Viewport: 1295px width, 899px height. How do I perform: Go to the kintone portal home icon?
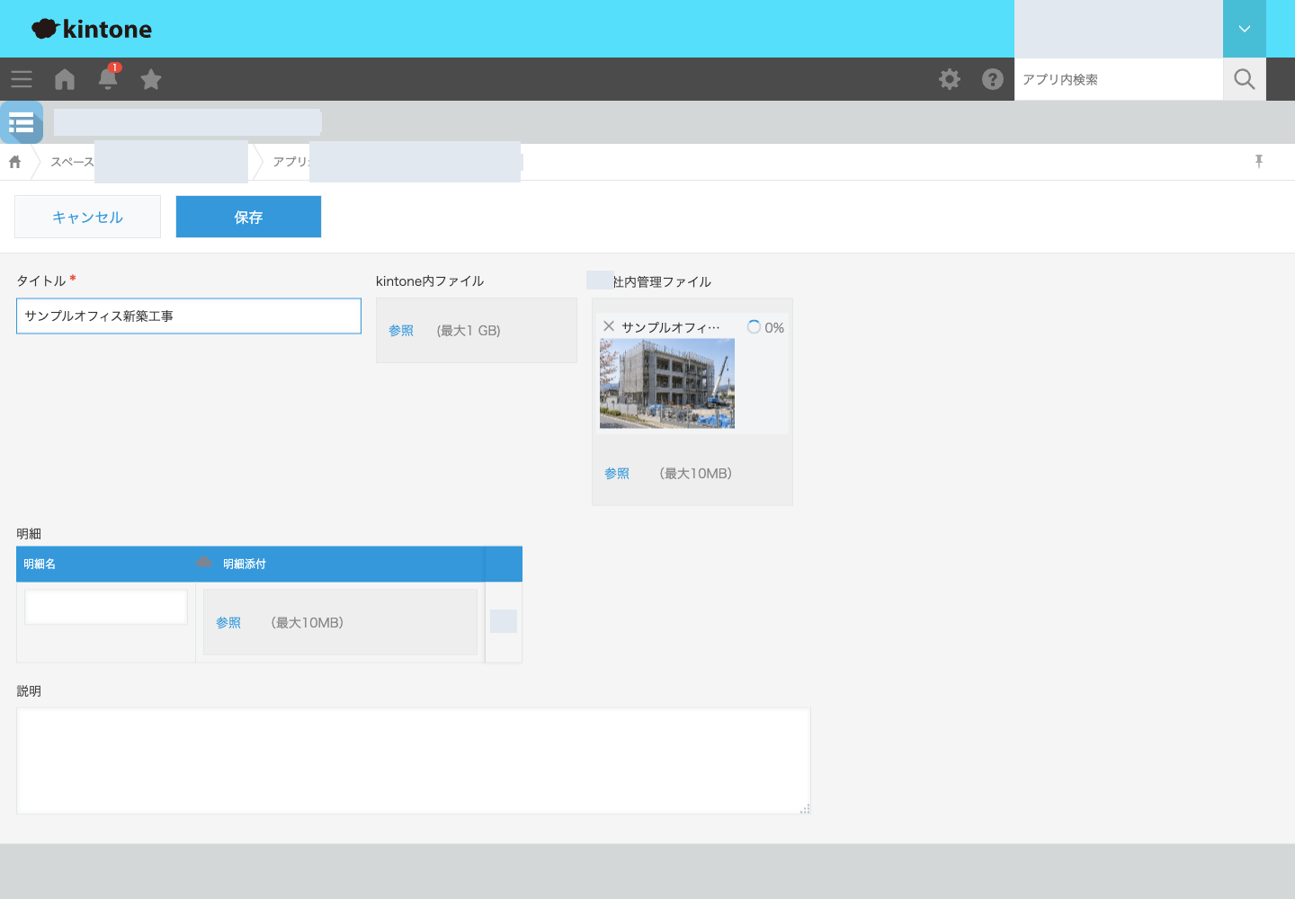click(65, 79)
